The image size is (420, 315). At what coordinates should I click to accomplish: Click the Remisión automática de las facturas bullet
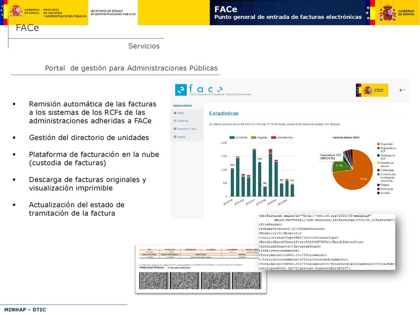(93, 112)
